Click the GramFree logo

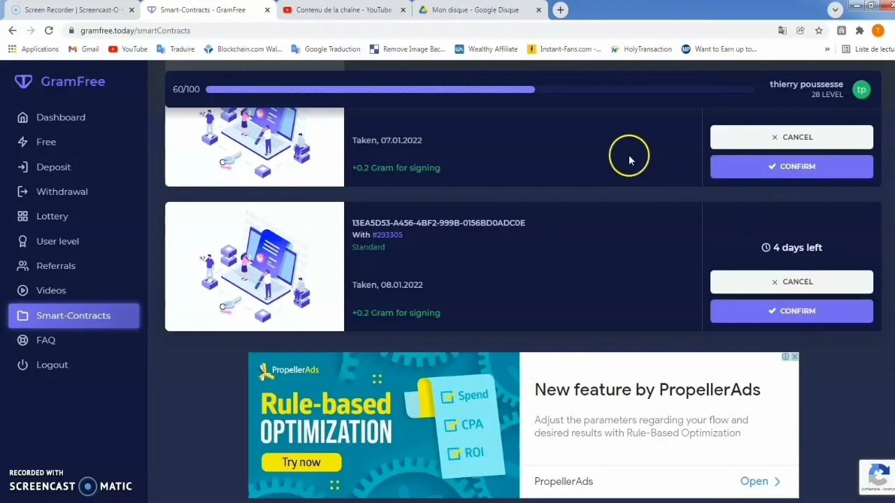coord(60,82)
